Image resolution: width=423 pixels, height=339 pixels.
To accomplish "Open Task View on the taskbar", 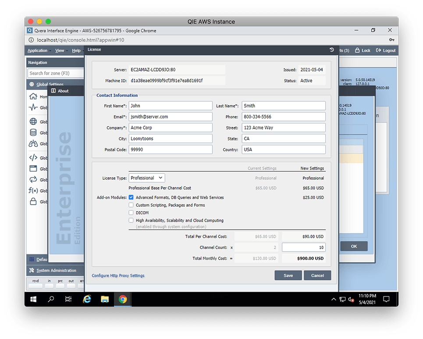I will [x=68, y=299].
